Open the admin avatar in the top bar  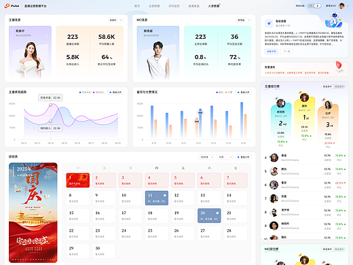(341, 6)
